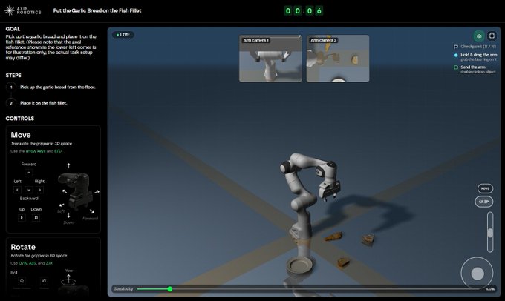Click 'Pick up the garlic bread from the floor.'
The height and width of the screenshot is (301, 505).
point(58,87)
